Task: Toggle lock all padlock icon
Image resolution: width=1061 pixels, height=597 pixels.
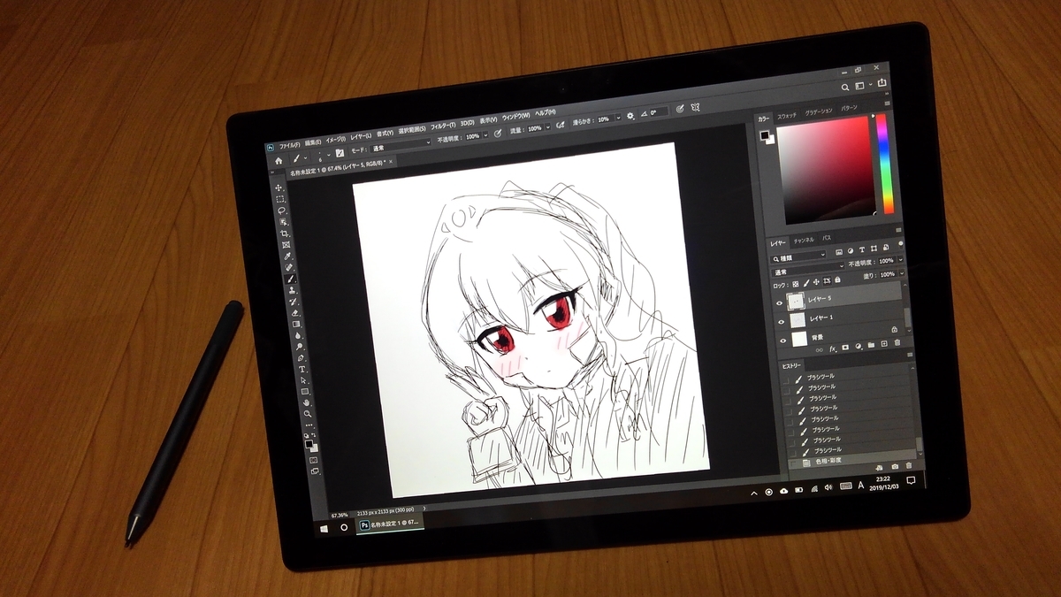Action: pyautogui.click(x=837, y=279)
